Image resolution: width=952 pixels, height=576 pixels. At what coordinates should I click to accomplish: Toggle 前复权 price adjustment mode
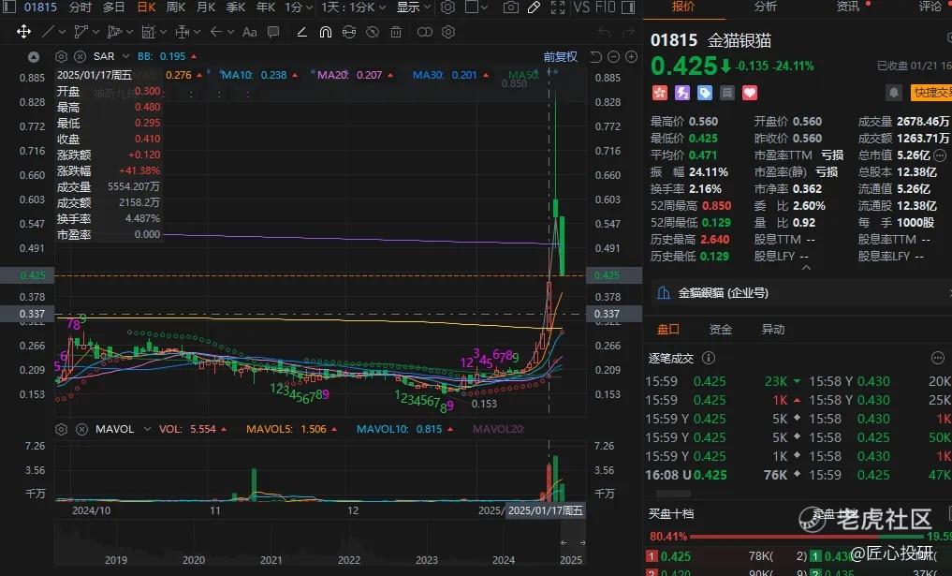pos(560,57)
